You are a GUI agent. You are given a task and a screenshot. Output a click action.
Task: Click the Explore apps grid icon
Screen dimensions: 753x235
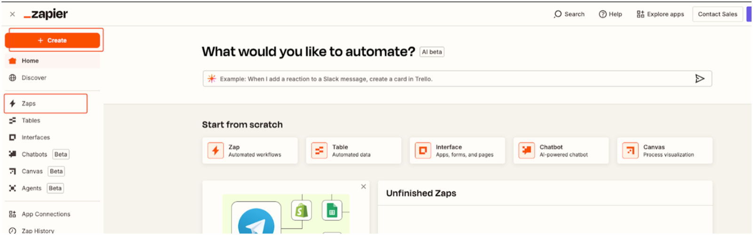point(641,14)
